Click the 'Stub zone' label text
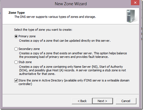143x110 pixels. (25, 62)
